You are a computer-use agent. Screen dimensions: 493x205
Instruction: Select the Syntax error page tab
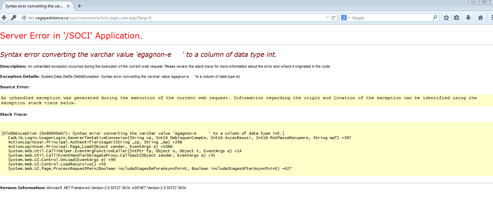[34, 6]
